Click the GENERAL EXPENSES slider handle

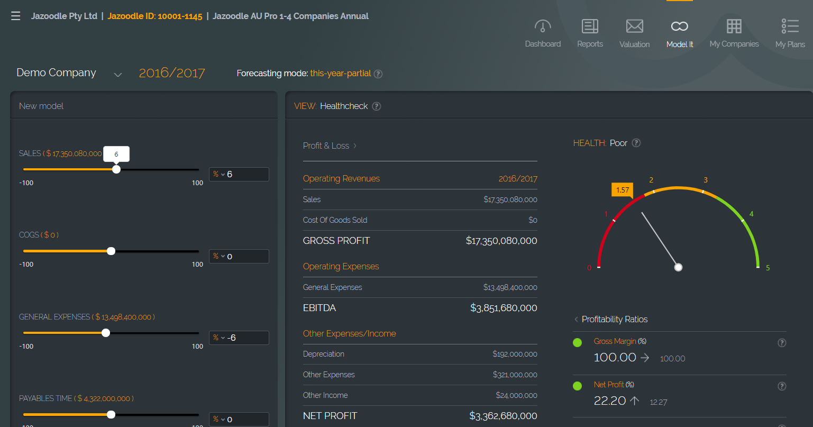[x=106, y=333]
